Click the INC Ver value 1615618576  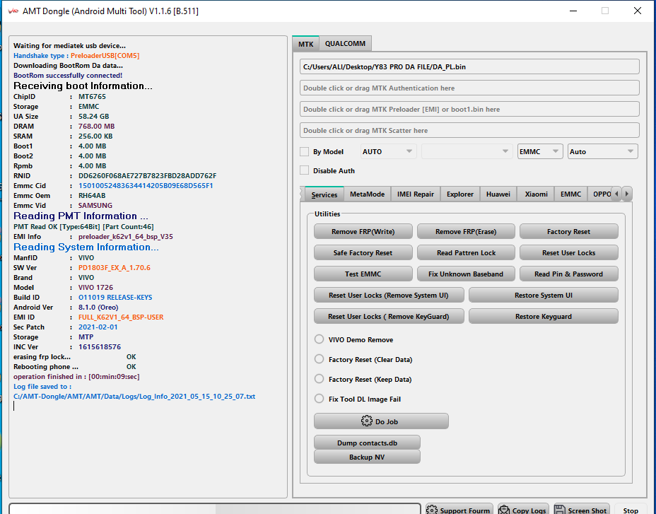coord(100,346)
